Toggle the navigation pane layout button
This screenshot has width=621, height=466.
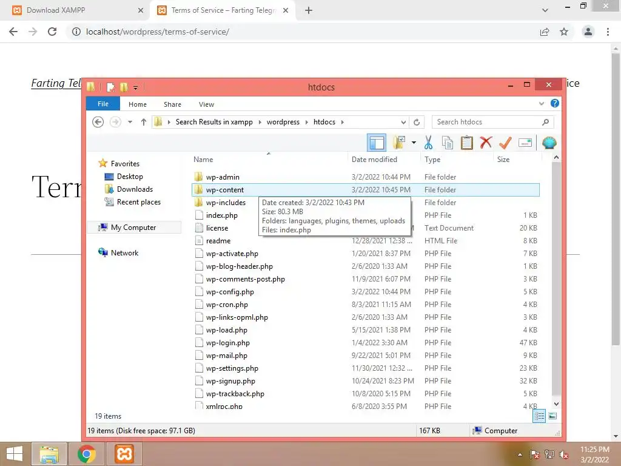(377, 143)
